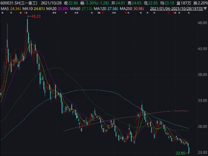Viewport: 208px width, 156px height.
Task: Click the 49.23 high price label
Action: click(x=36, y=17)
